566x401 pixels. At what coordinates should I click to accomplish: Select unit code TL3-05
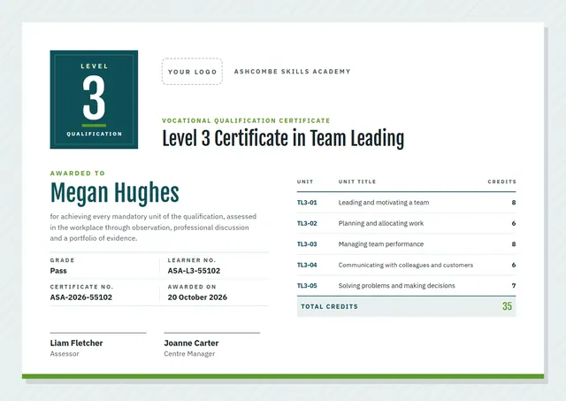point(307,286)
